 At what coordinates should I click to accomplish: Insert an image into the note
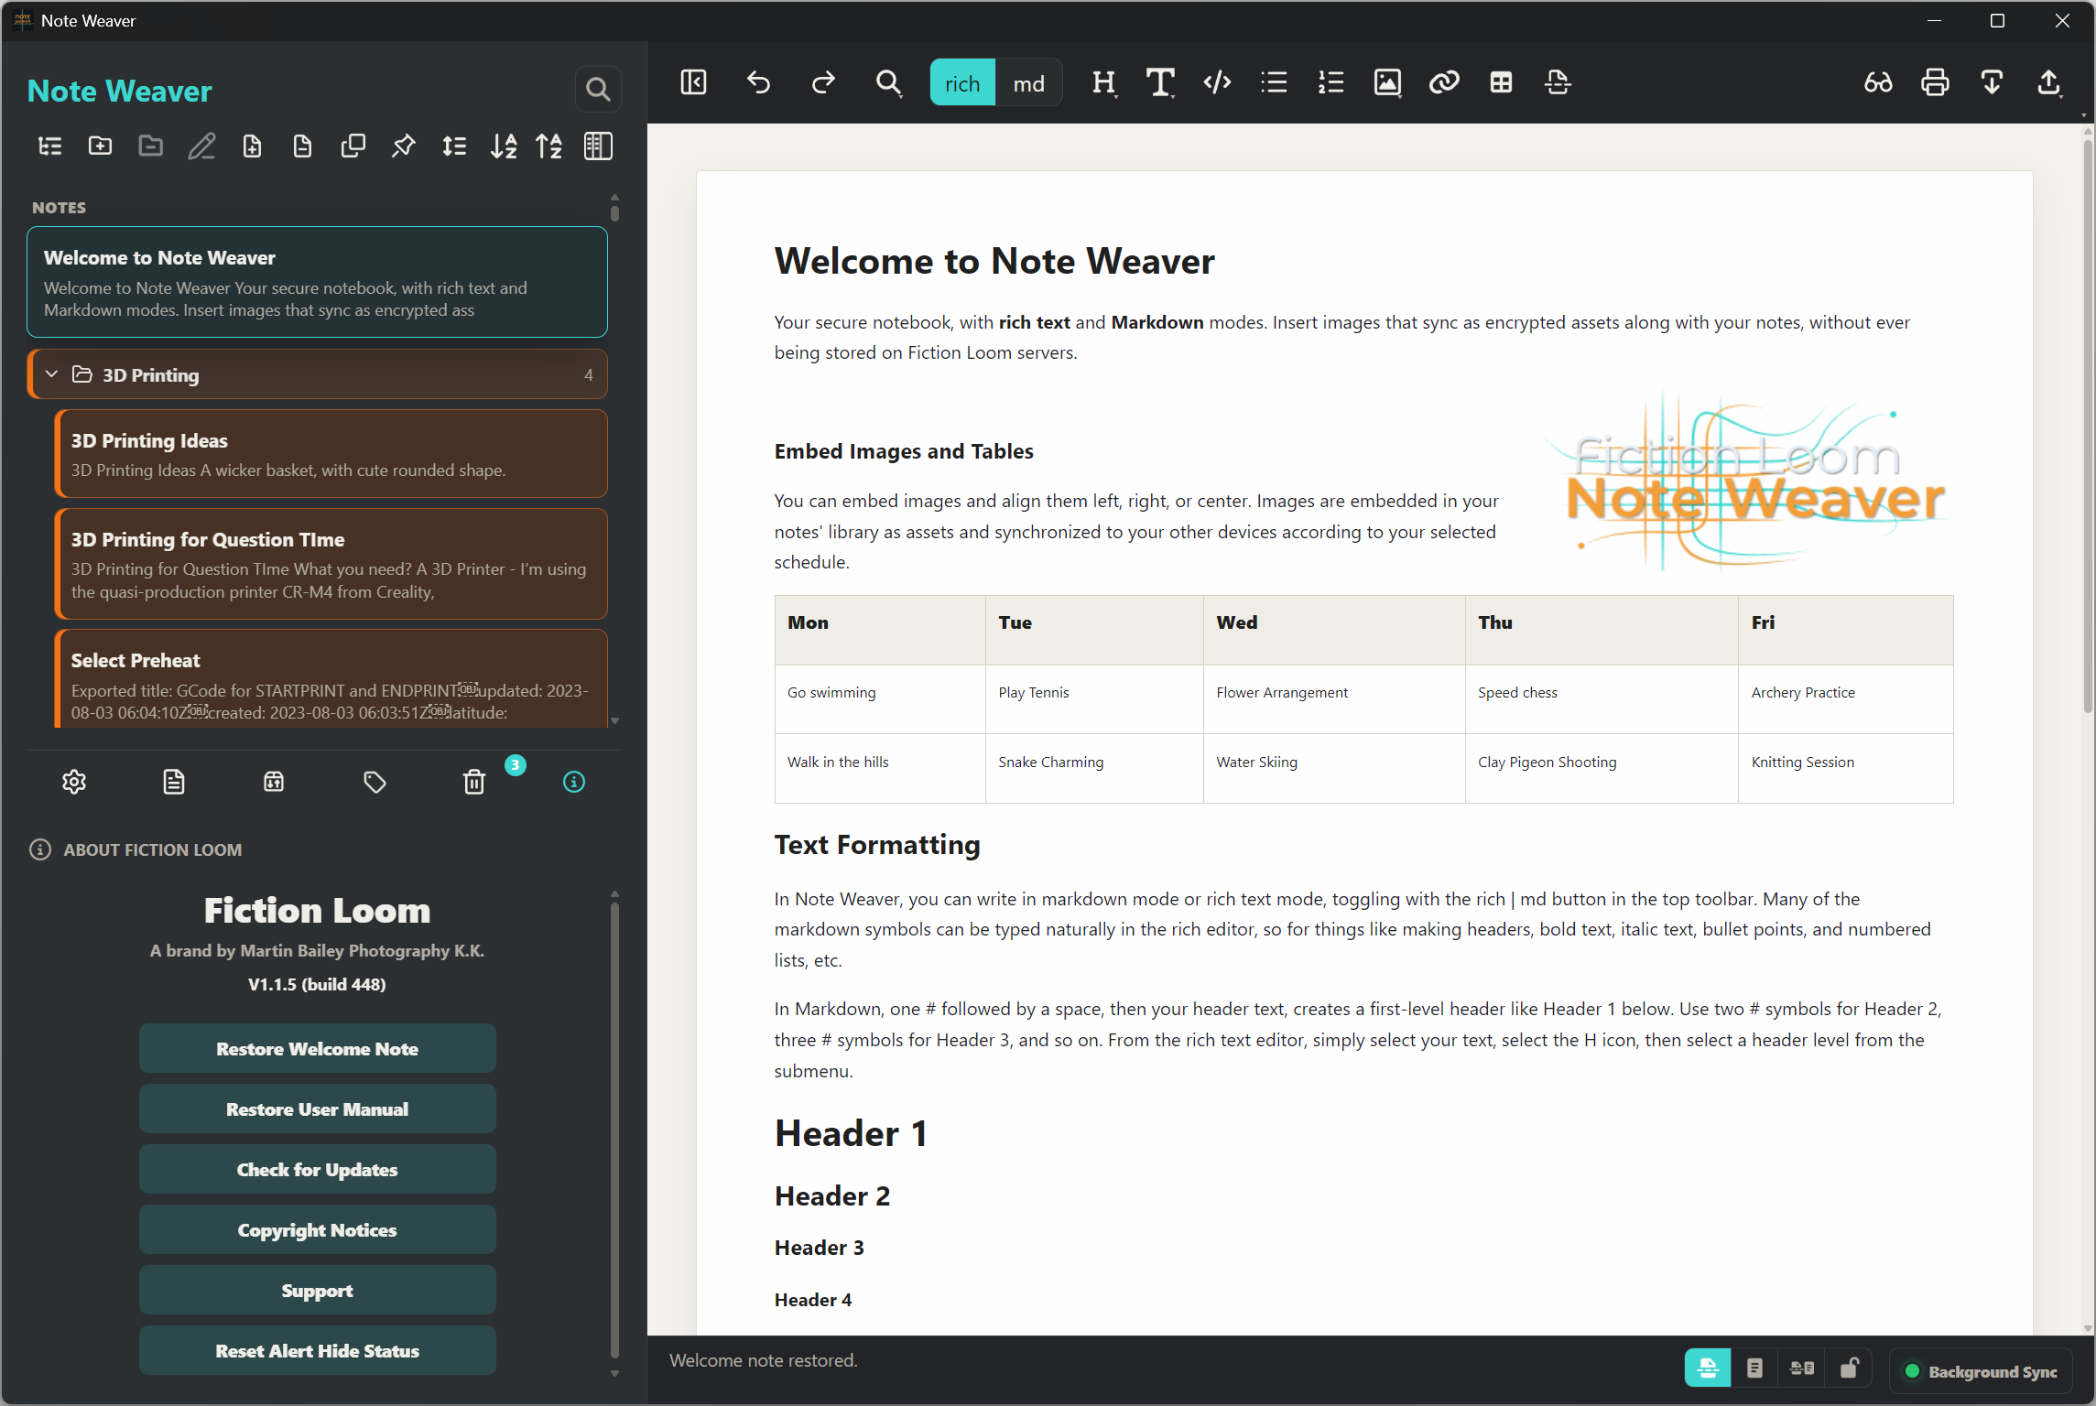pos(1387,82)
